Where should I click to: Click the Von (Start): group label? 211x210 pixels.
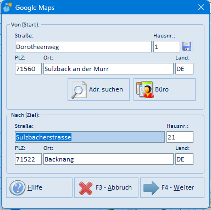coord(25,25)
